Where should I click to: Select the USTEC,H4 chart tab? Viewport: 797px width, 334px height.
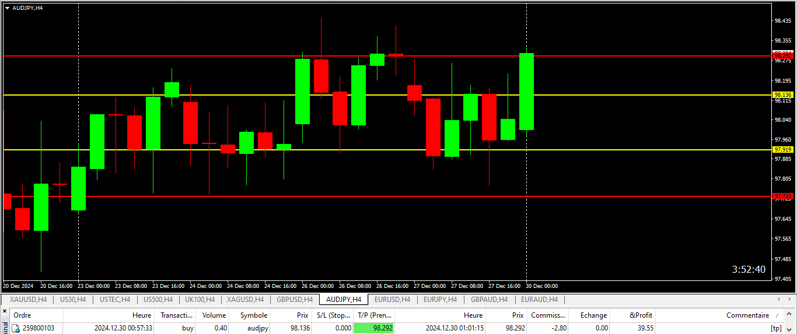115,300
